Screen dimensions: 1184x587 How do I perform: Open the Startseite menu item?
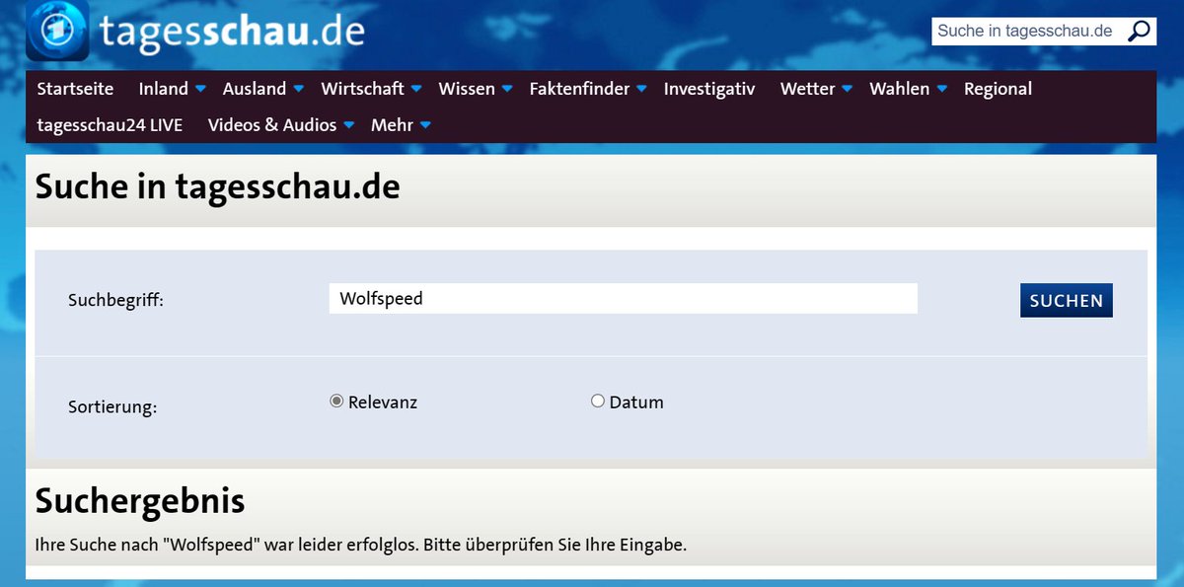pyautogui.click(x=75, y=89)
